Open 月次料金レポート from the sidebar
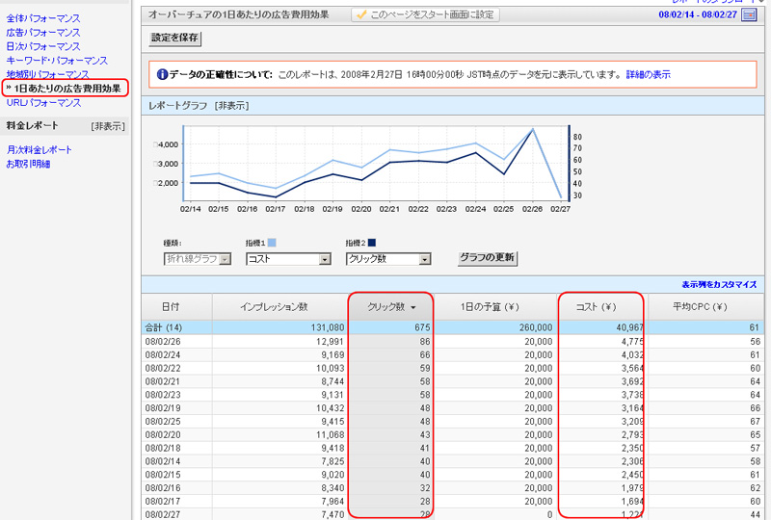 40,150
